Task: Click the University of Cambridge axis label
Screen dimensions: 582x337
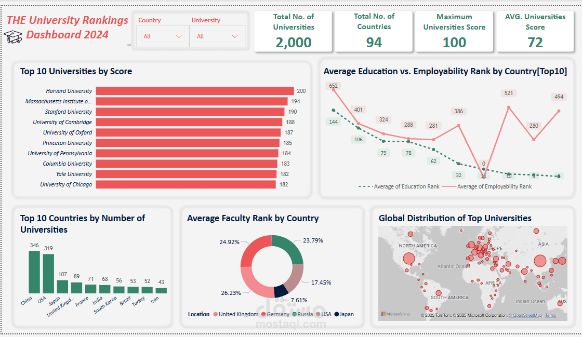Action: (x=62, y=122)
